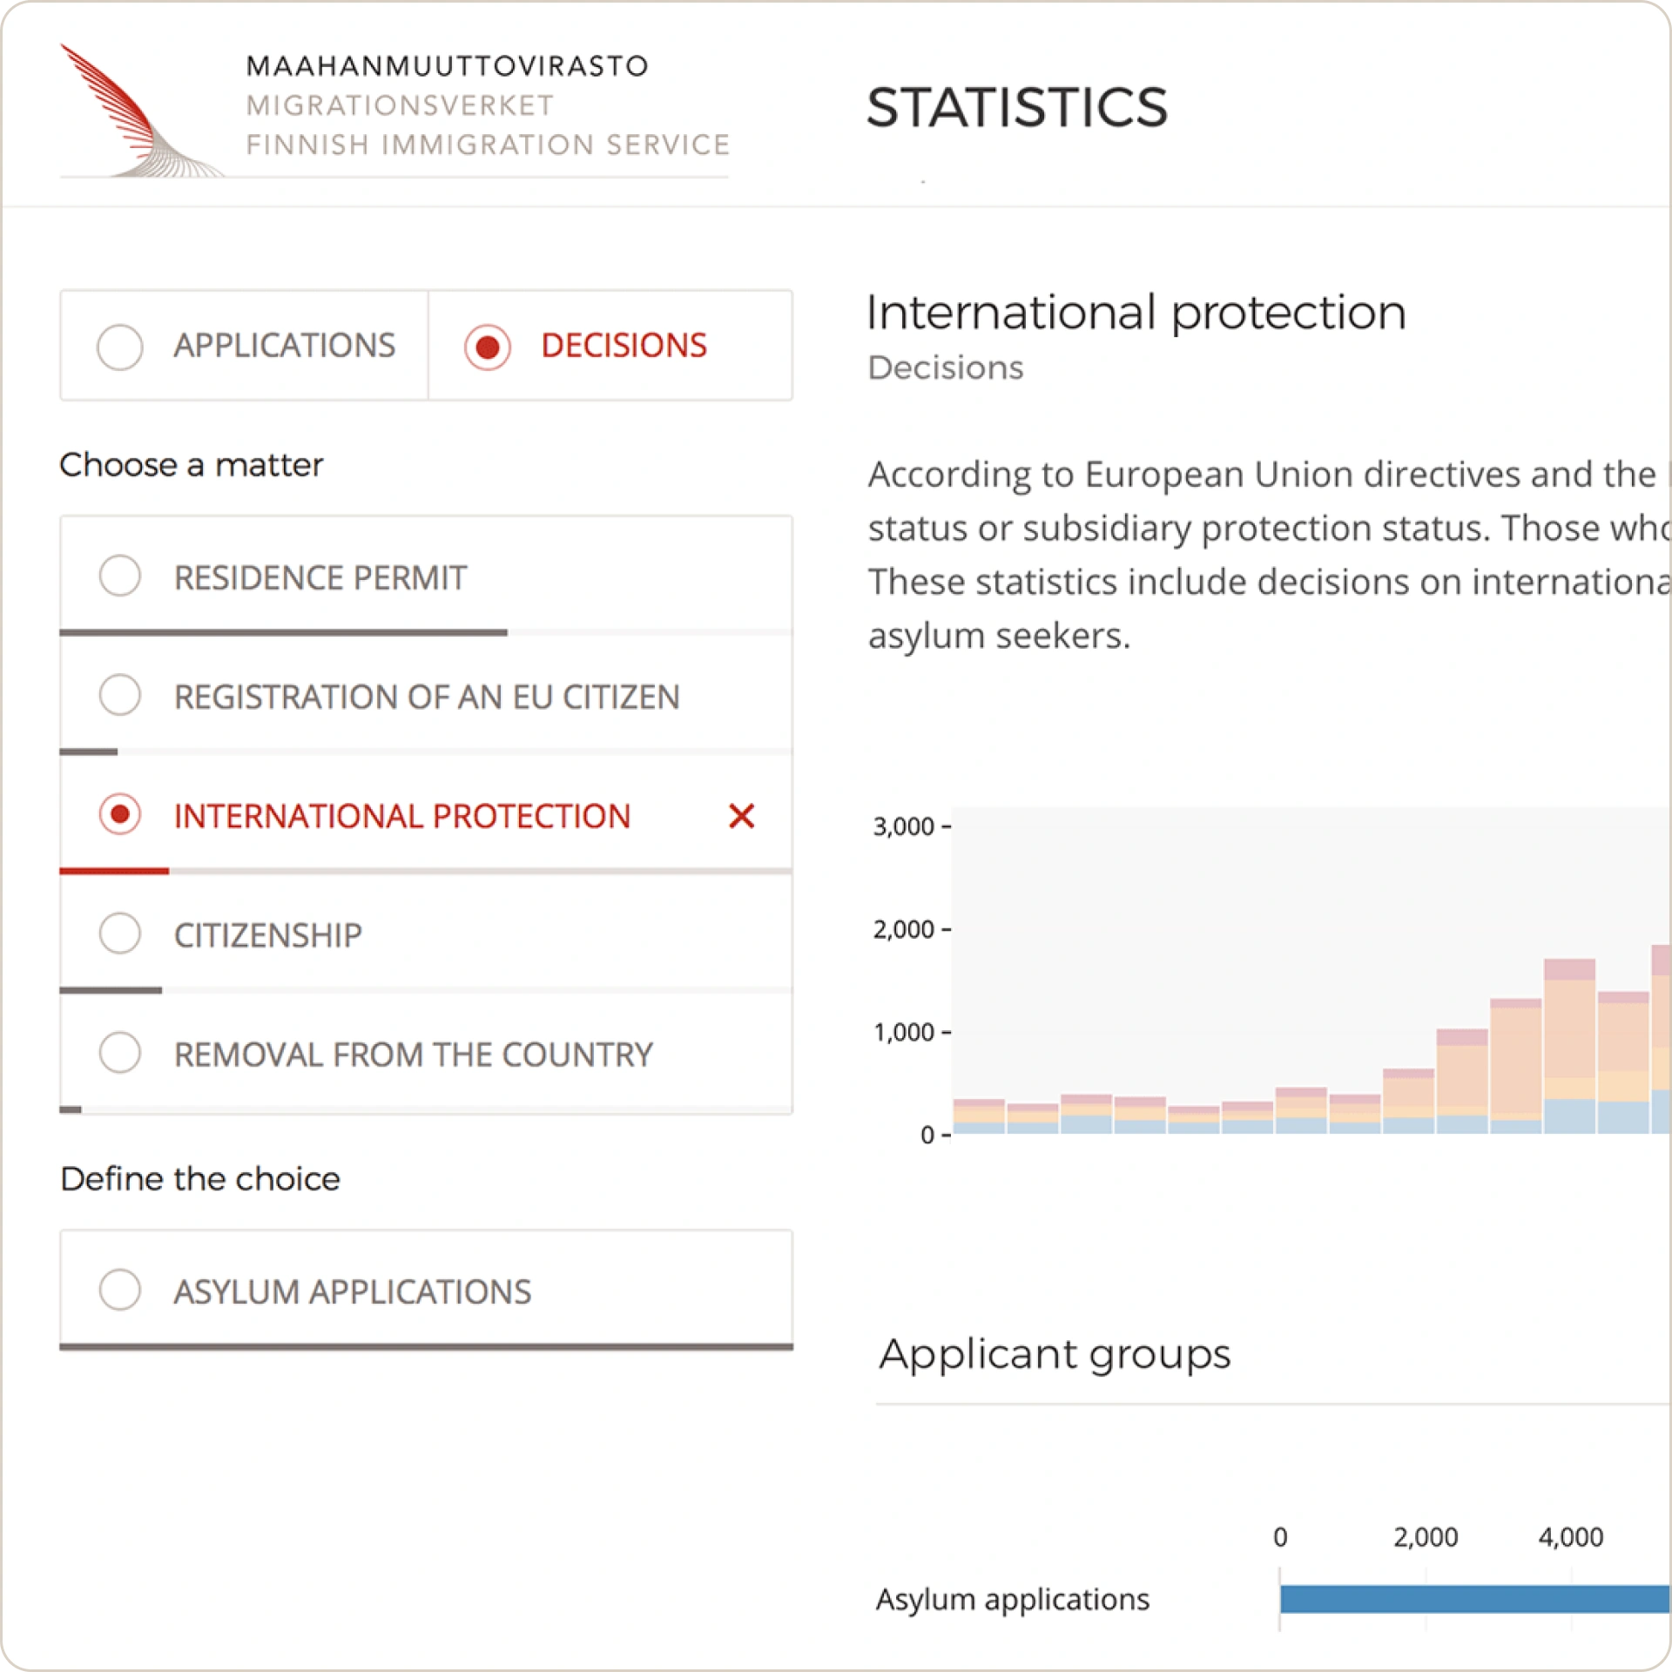
Task: Select the Applications radio button
Action: click(120, 347)
